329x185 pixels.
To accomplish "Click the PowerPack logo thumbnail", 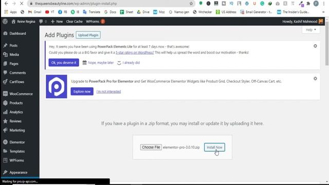I will pos(57,86).
